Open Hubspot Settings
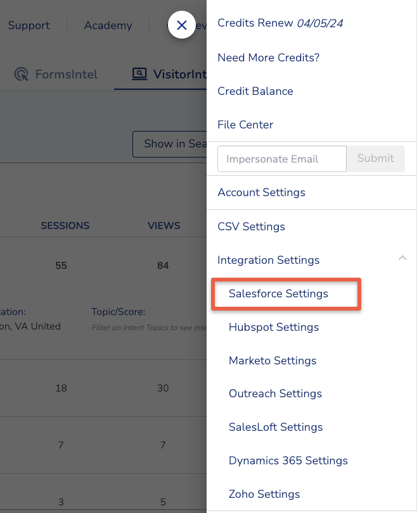 click(274, 327)
